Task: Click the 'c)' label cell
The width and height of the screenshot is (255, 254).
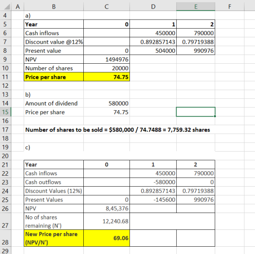Action: click(54, 147)
